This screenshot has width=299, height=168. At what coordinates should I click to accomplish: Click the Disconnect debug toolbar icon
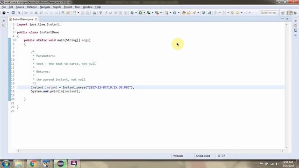pyautogui.click(x=41, y=13)
